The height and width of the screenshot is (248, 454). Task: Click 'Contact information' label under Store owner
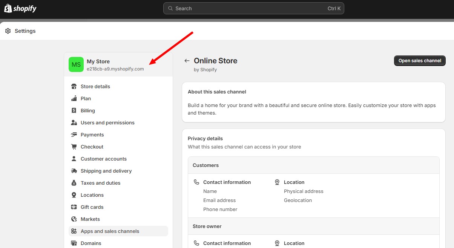coord(227,243)
